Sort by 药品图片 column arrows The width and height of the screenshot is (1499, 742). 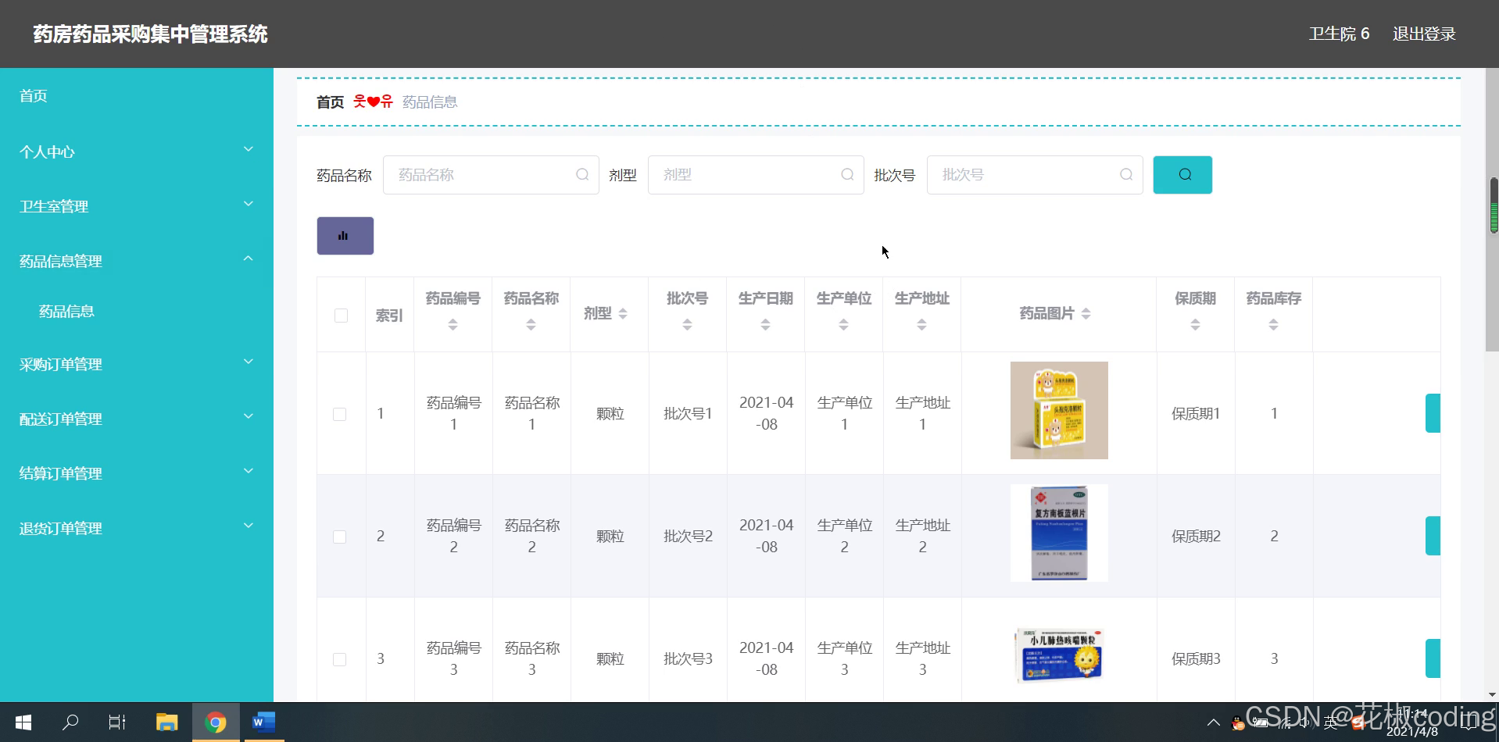coord(1086,314)
